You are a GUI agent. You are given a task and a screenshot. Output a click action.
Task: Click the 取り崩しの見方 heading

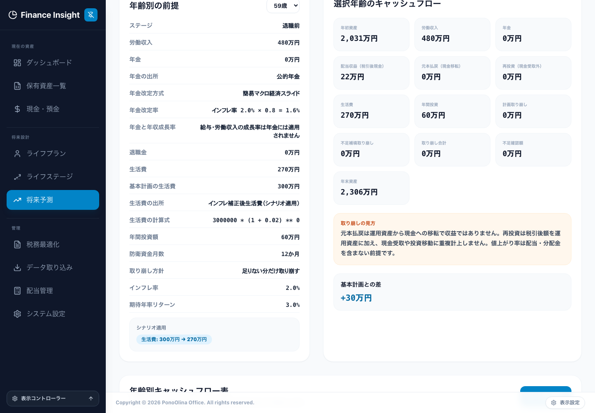358,223
